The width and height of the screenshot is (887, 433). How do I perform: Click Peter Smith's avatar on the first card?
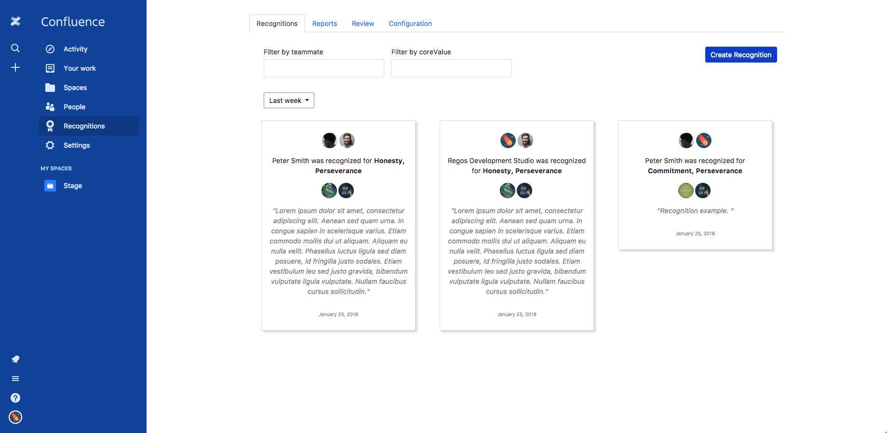(329, 140)
